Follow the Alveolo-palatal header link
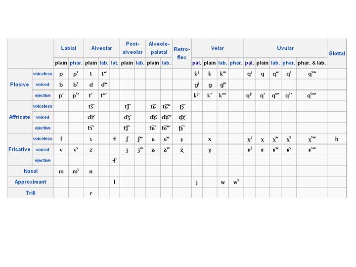Viewport: 356px width, 267px height. (x=159, y=48)
